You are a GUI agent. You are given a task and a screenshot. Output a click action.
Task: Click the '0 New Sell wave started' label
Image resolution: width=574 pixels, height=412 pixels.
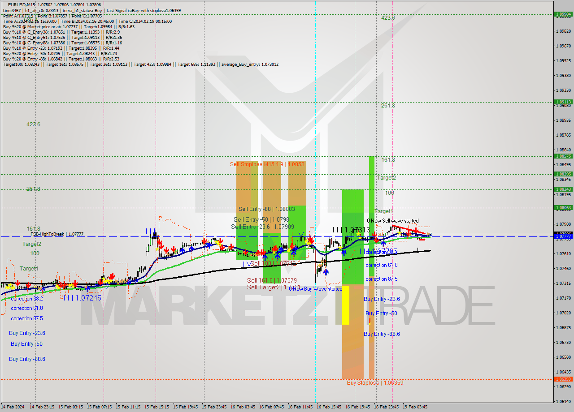[x=393, y=221]
